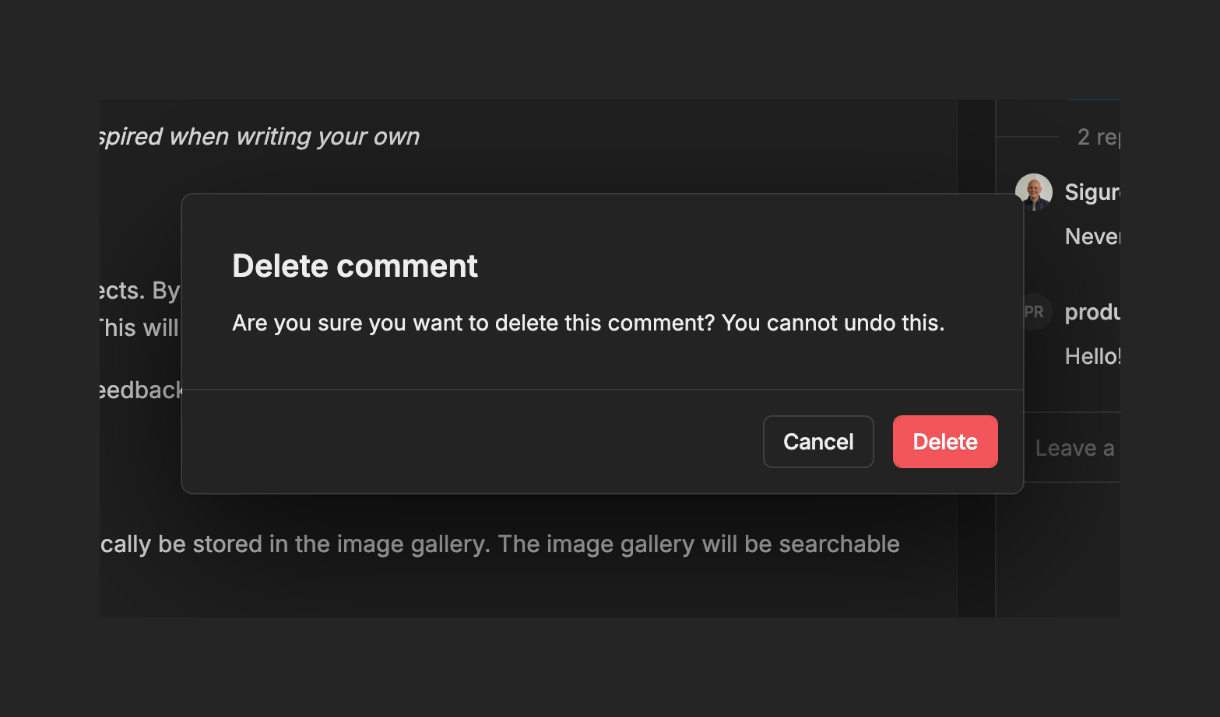Click the 'This will' background text

point(140,328)
